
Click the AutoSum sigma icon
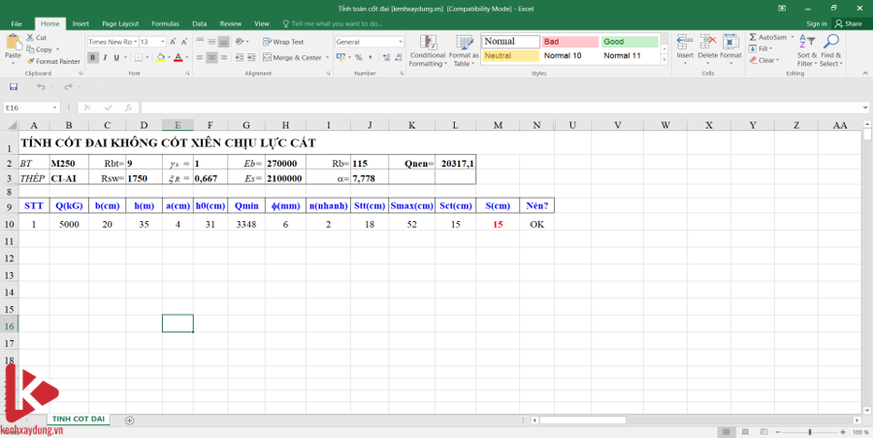(x=754, y=37)
